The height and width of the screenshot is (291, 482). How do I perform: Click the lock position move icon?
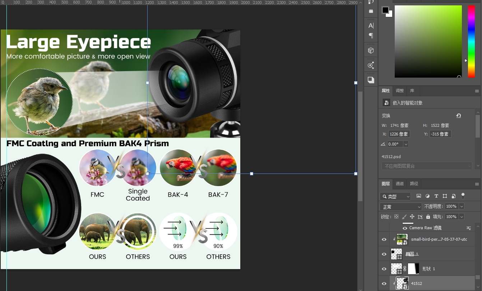(412, 217)
